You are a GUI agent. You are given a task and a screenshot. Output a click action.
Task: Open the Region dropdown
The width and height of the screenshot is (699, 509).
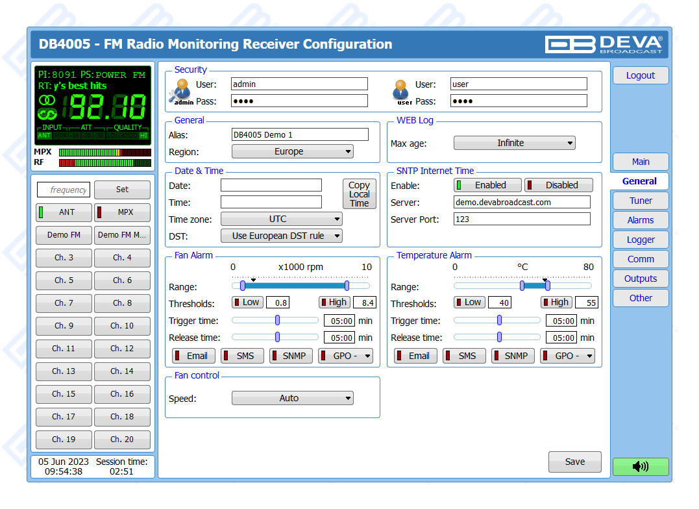[x=292, y=151]
